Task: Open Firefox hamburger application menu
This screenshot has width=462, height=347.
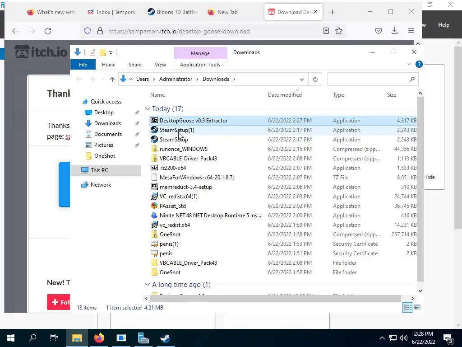Action: point(411,31)
